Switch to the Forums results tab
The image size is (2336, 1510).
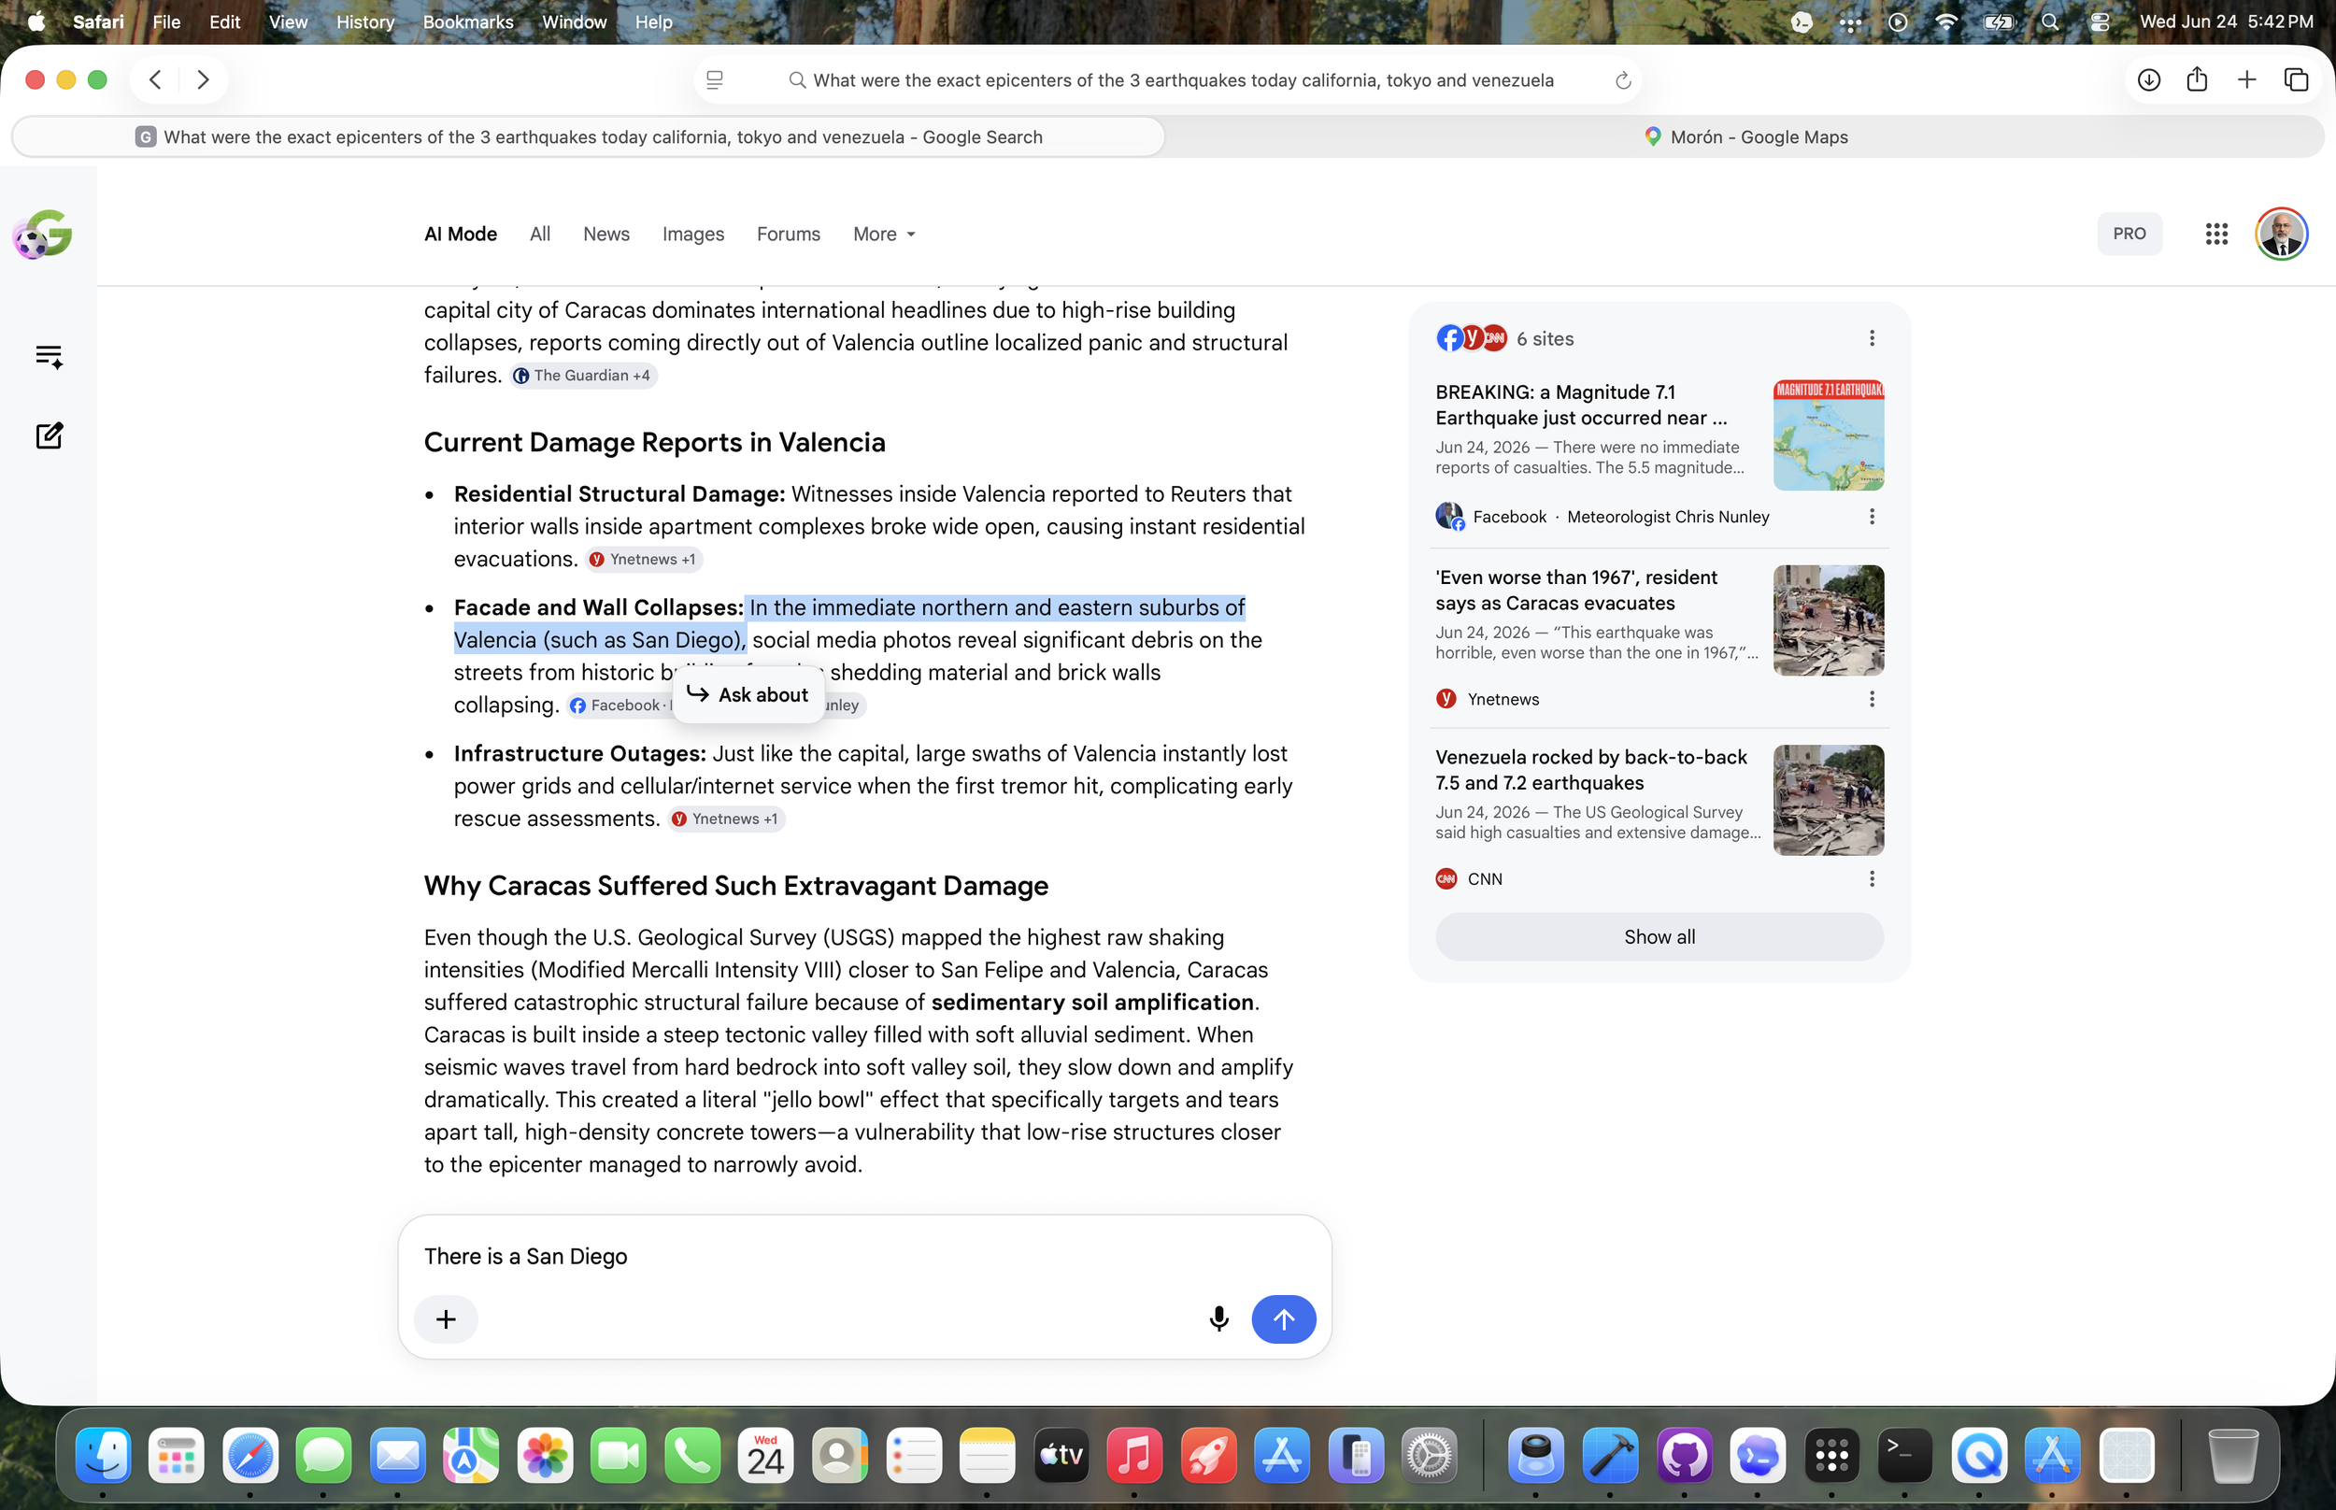[x=788, y=235]
